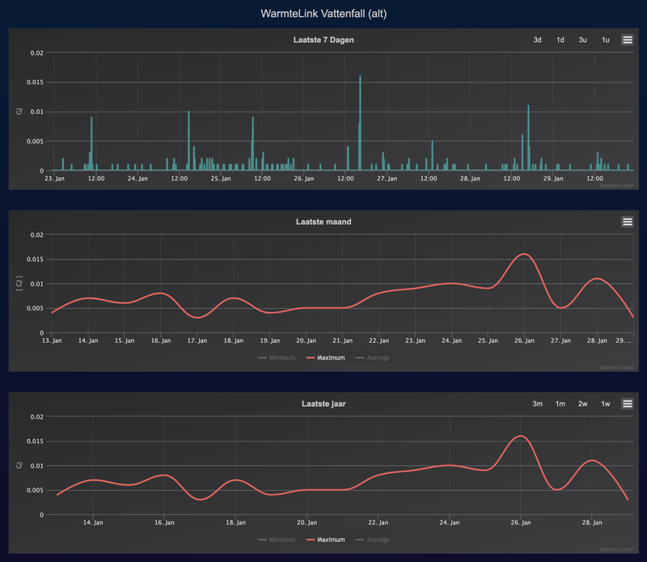Set yearly chart range to 3m
The image size is (647, 562).
[537, 404]
